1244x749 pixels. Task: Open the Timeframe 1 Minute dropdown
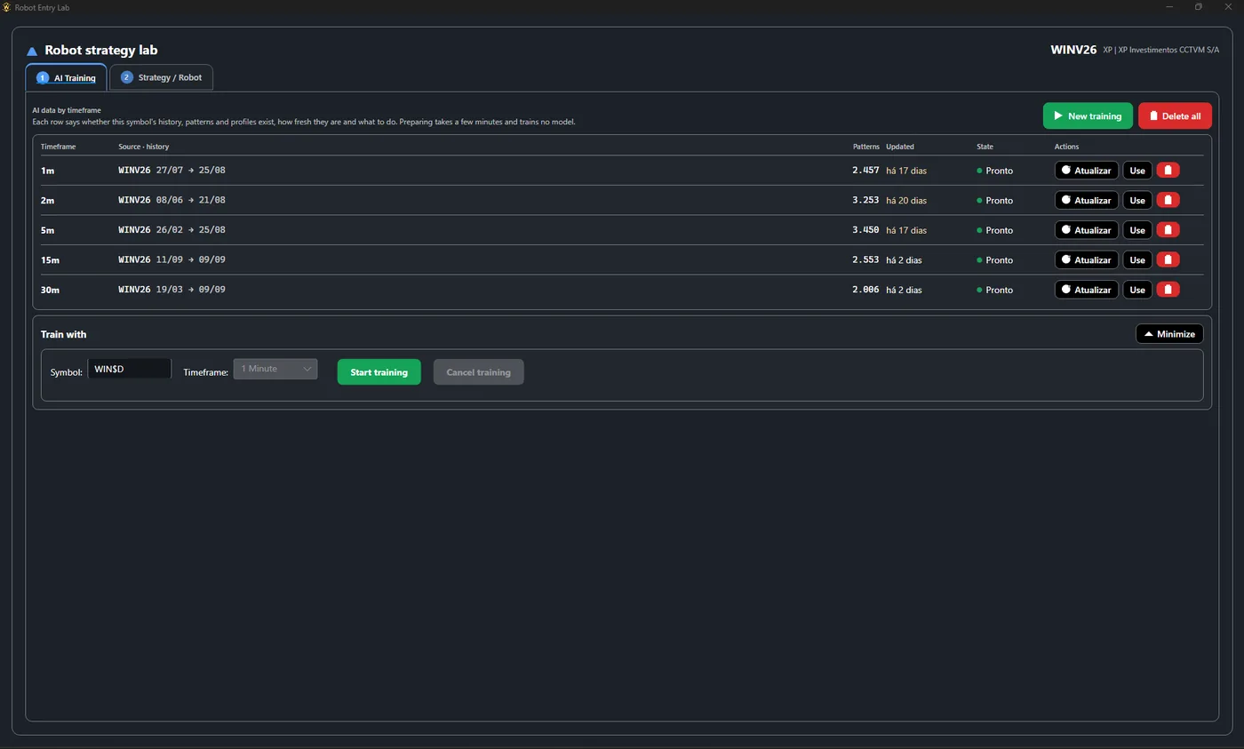tap(275, 369)
